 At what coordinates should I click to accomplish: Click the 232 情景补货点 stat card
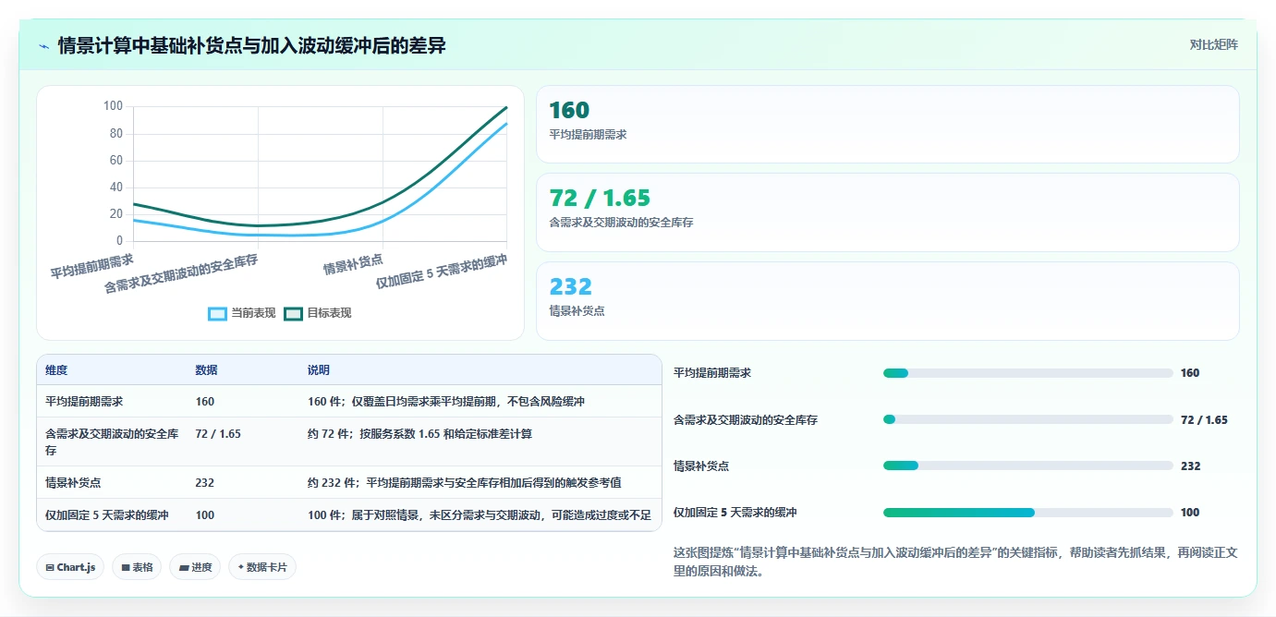pos(887,301)
